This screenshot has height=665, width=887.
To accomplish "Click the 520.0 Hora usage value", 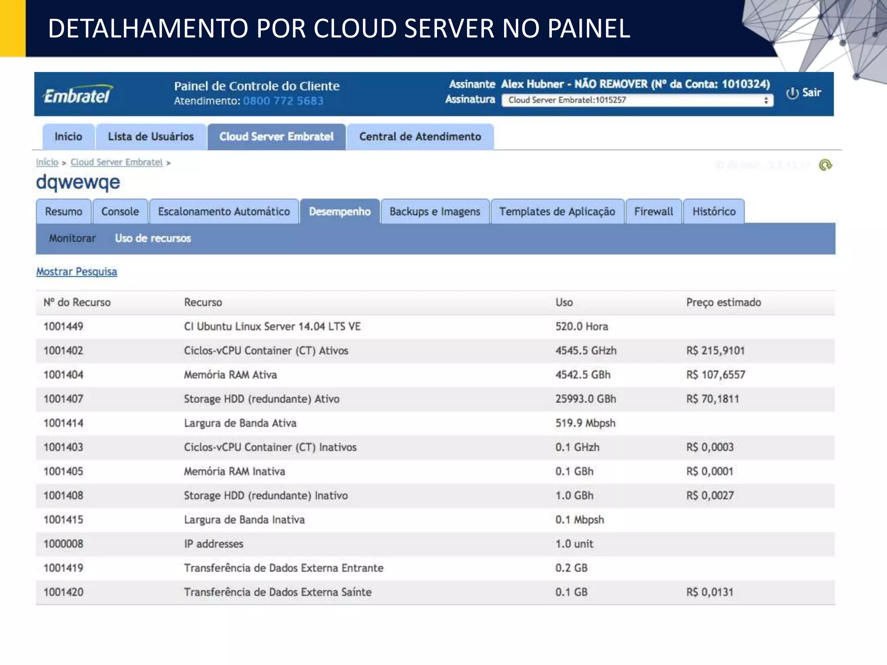I will point(582,326).
